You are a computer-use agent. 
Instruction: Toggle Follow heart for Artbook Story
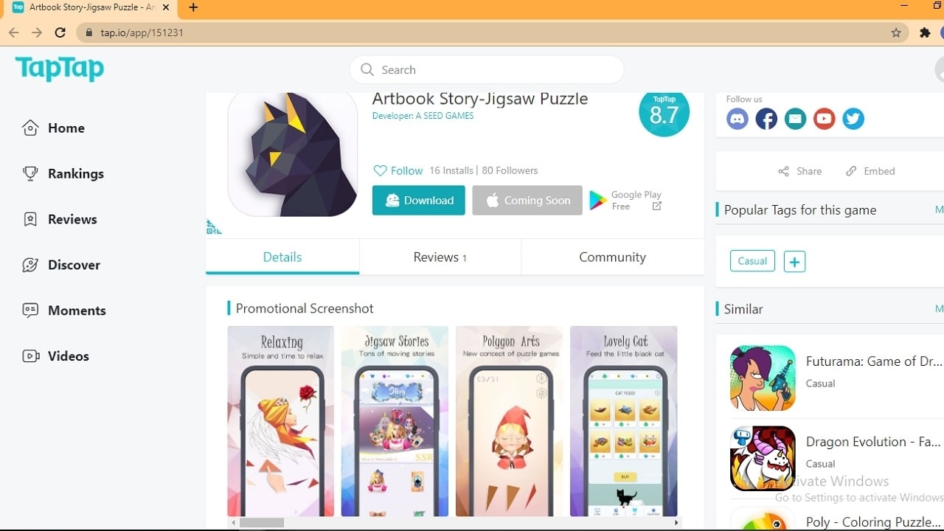click(398, 170)
